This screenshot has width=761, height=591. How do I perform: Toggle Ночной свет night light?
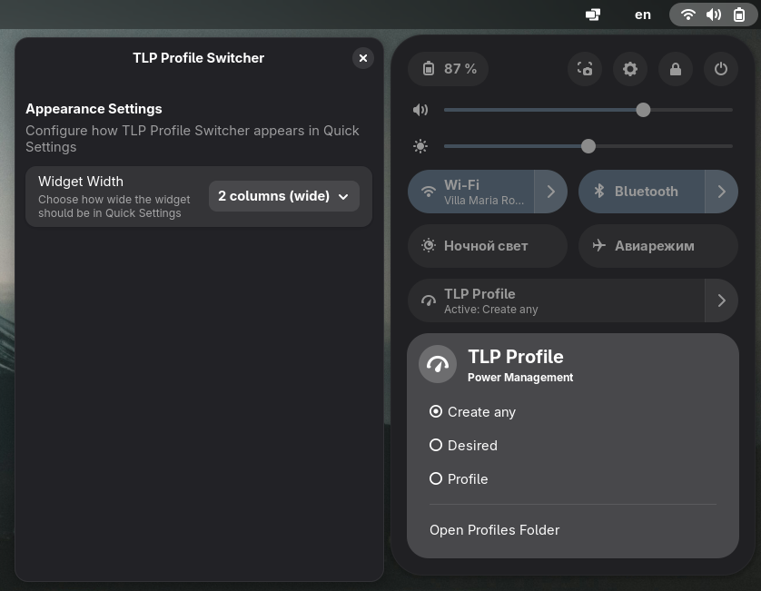tap(488, 246)
